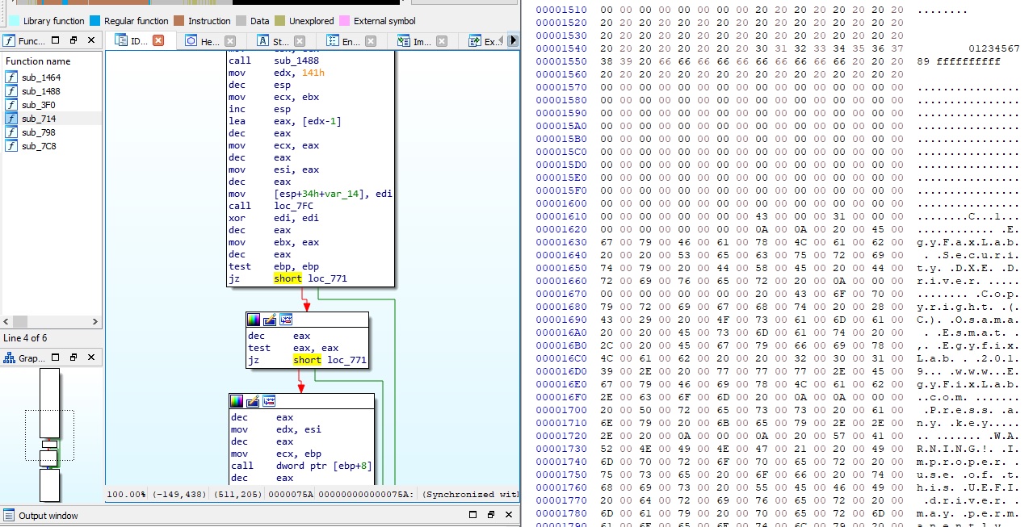This screenshot has height=527, width=1033.
Task: Click the Function name column header
Action: (38, 61)
